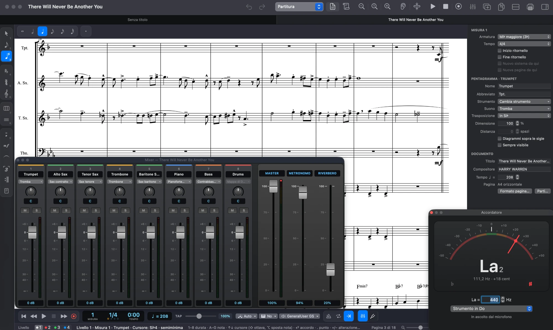The height and width of the screenshot is (330, 553).
Task: Mute the Trumpet channel in mixer
Action: point(25,210)
